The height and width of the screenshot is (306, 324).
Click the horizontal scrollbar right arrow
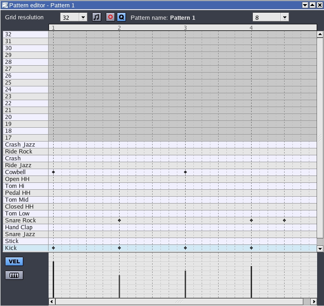click(313, 301)
